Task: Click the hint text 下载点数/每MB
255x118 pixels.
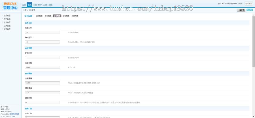Action: tap(74, 58)
